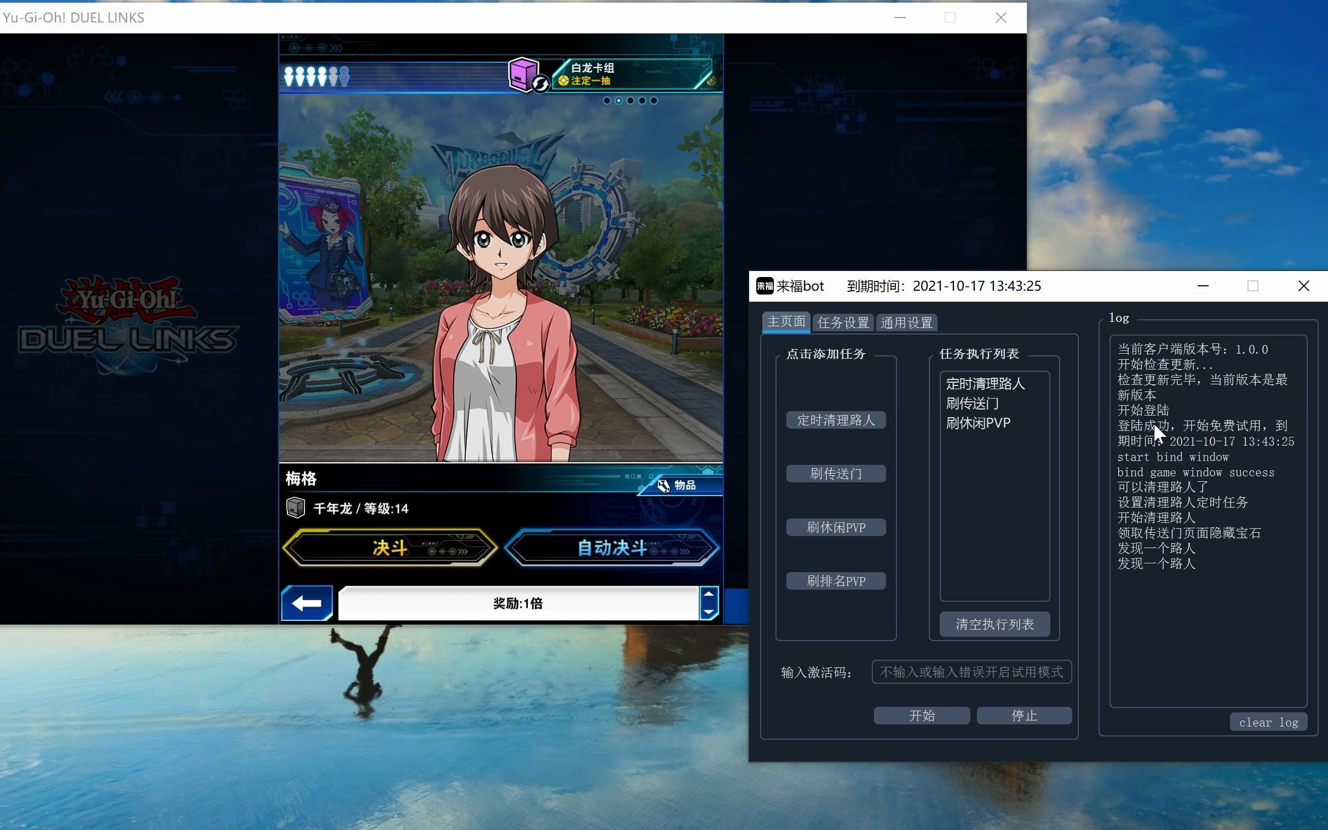Minimize the Yu-Gi-Oh! DUEL LINKS window
The image size is (1328, 830).
(x=900, y=18)
